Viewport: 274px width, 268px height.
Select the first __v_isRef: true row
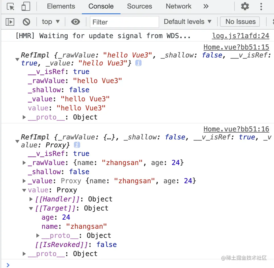[59, 72]
